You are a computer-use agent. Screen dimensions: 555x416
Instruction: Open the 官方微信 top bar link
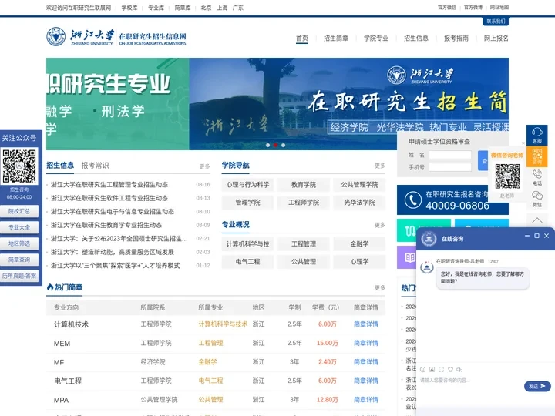446,8
